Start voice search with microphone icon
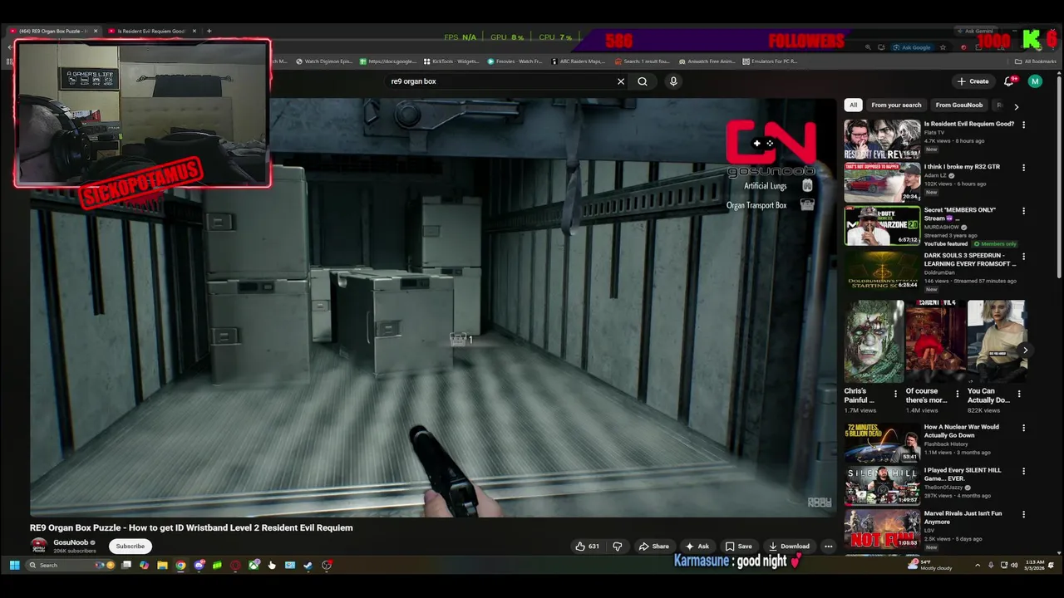This screenshot has height=598, width=1064. 673,81
